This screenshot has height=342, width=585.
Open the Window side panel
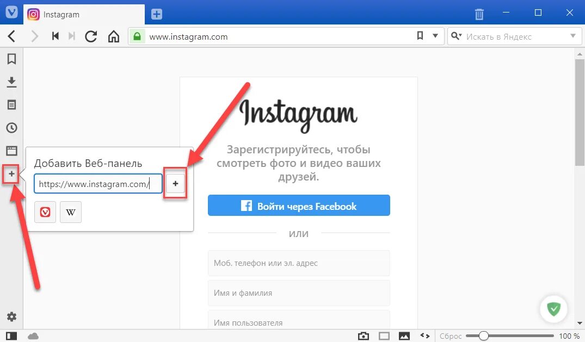(11, 151)
